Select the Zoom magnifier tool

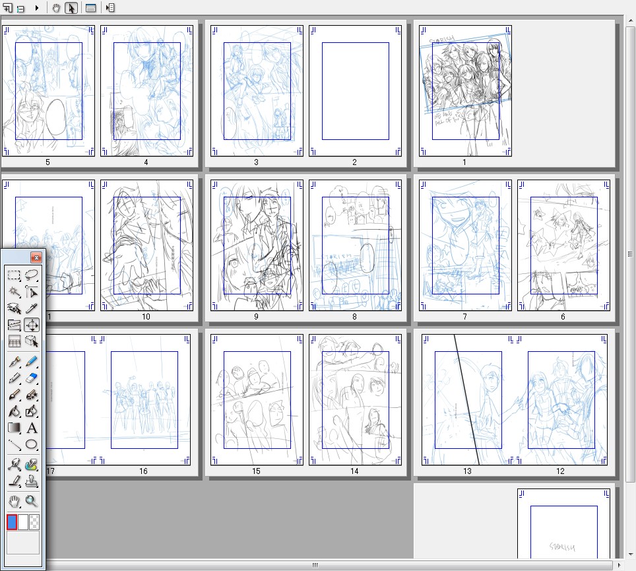(x=32, y=501)
